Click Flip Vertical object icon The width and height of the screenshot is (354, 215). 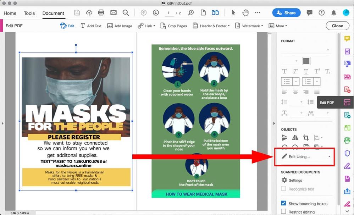pos(284,137)
